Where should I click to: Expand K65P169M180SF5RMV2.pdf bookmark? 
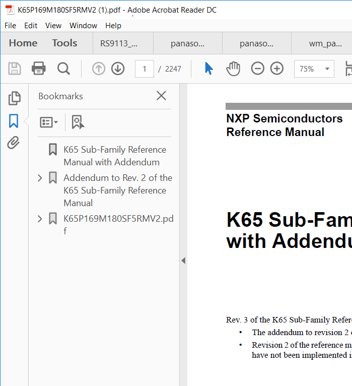pyautogui.click(x=40, y=219)
